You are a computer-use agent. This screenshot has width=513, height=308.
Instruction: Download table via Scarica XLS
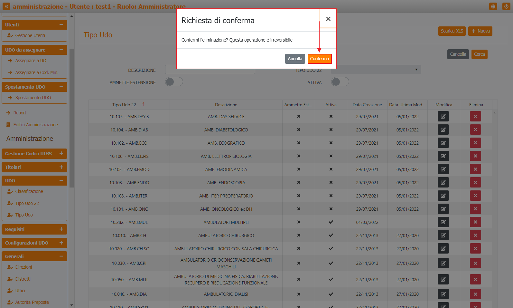pos(452,31)
